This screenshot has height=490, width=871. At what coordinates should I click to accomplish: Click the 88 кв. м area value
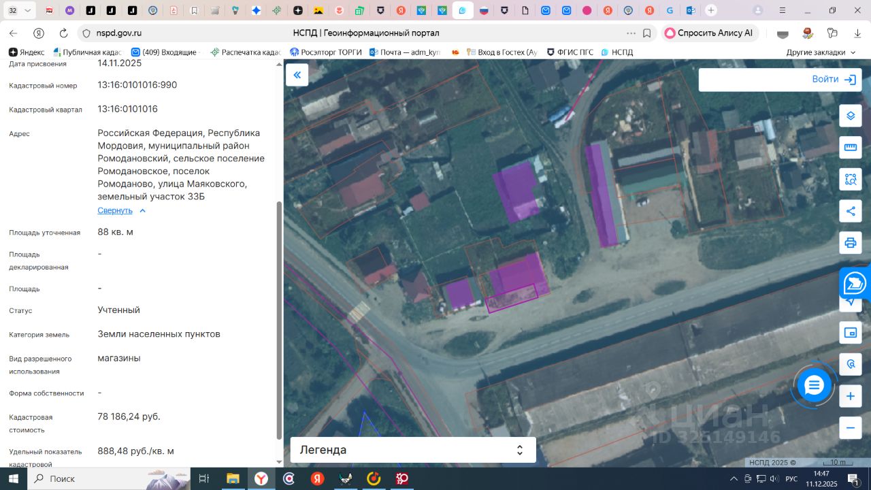tap(116, 232)
